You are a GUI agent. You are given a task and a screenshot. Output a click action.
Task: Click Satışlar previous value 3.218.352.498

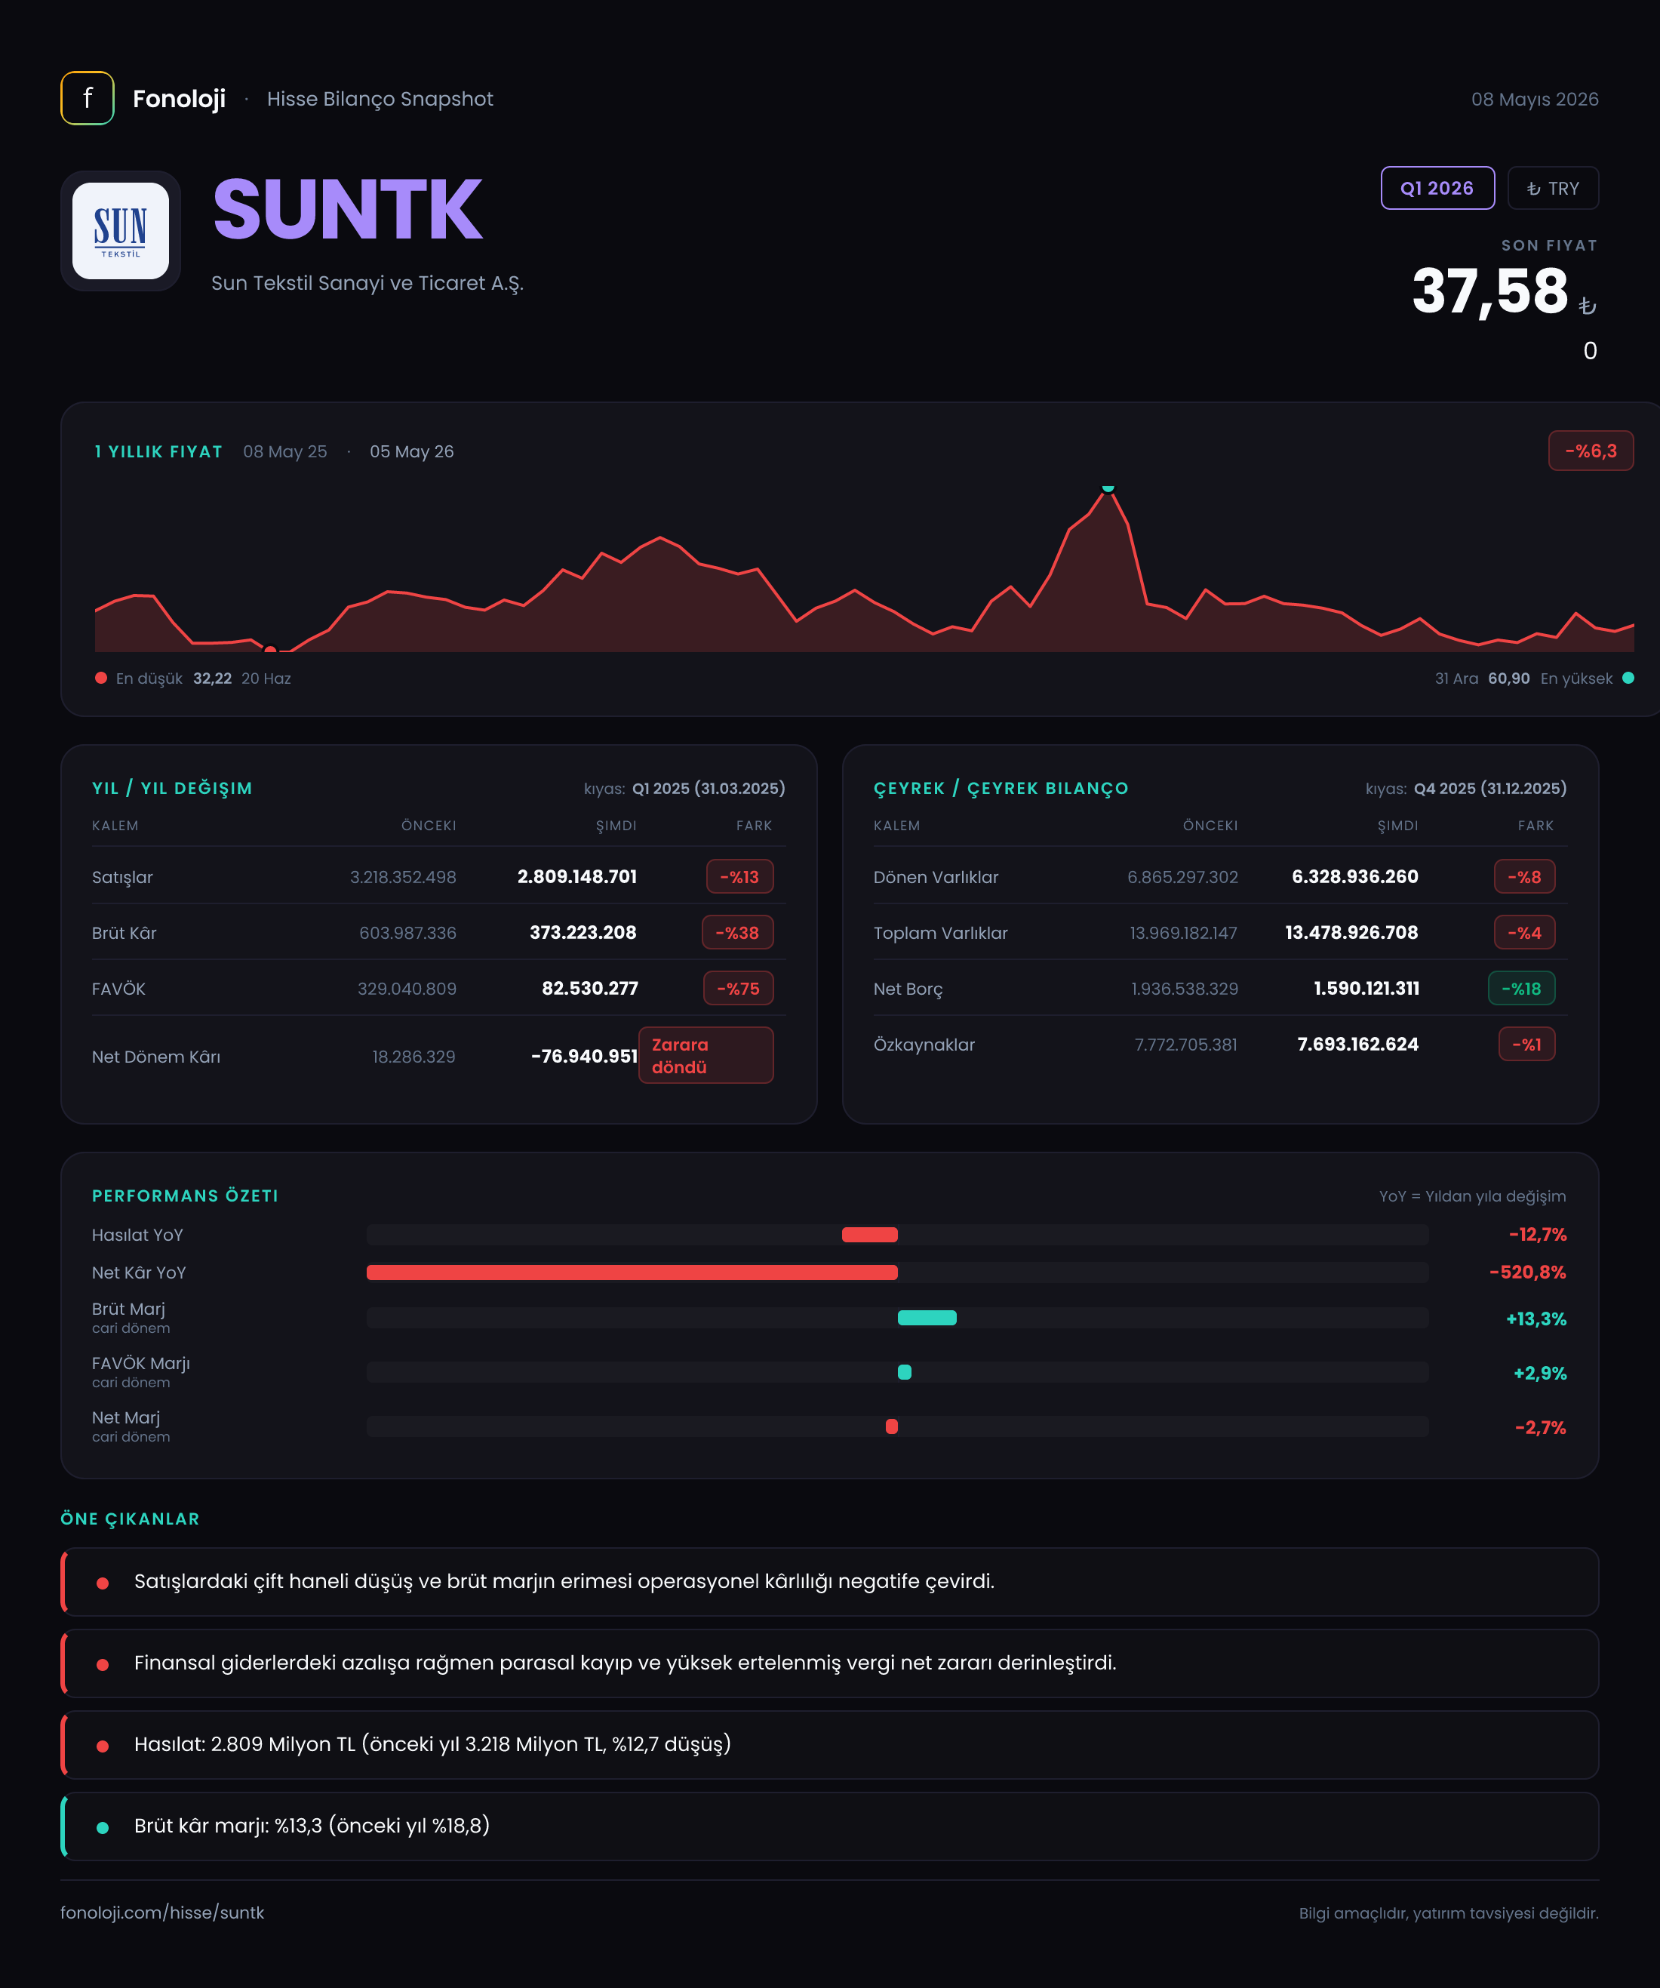pos(403,878)
